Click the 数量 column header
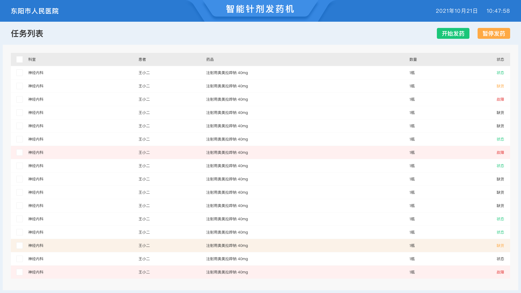Image resolution: width=521 pixels, height=293 pixels. [413, 59]
